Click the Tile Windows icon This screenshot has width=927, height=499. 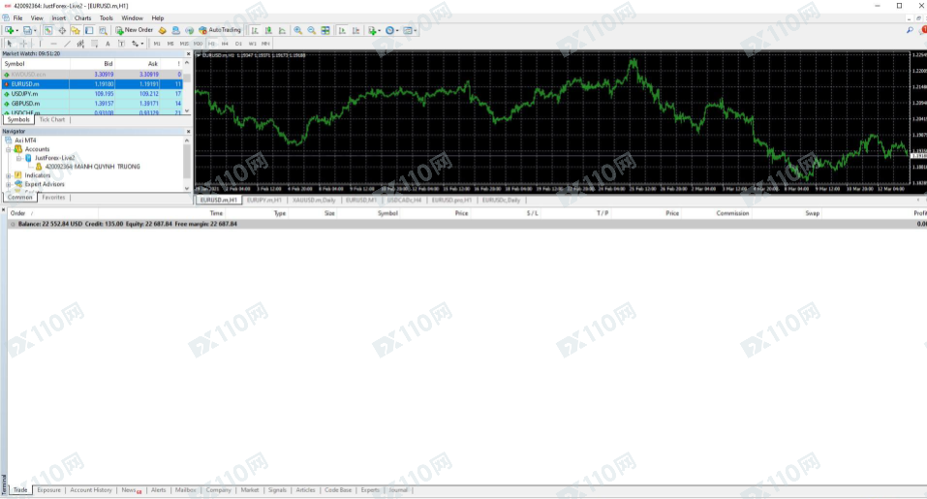(x=326, y=30)
